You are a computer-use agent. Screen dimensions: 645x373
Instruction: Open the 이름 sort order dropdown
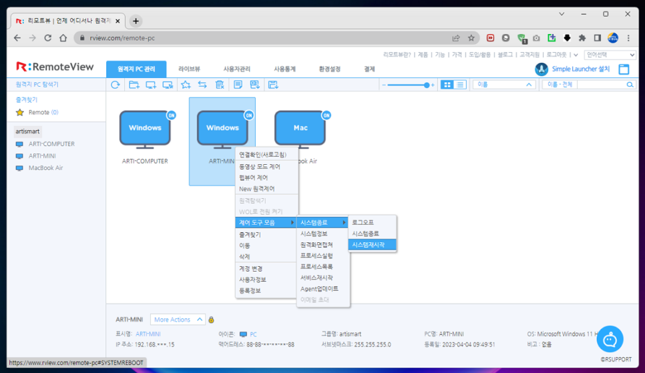coord(504,85)
